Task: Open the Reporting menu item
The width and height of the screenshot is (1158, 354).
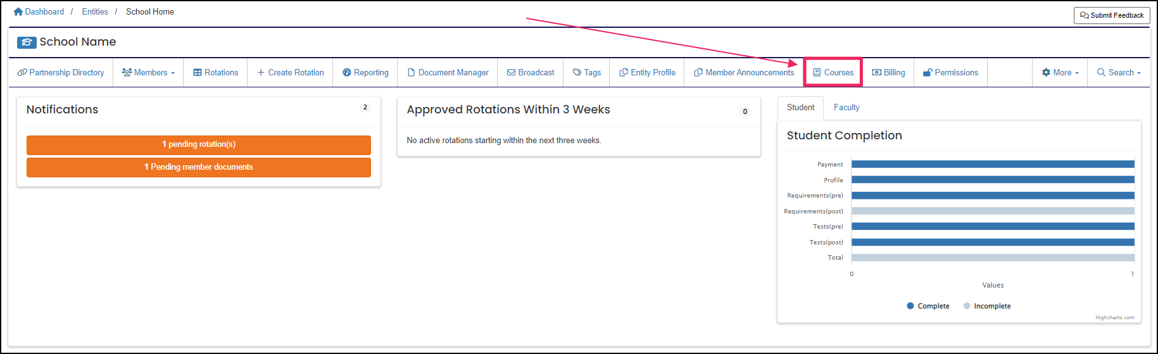Action: 365,72
